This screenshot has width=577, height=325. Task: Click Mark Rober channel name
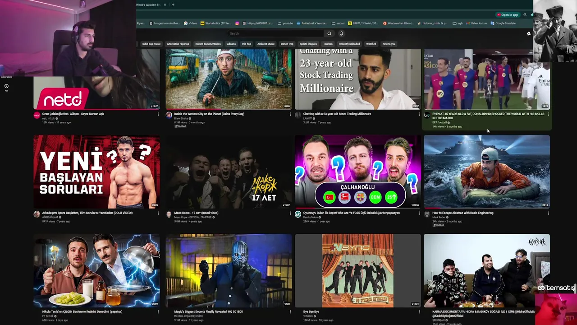[439, 217]
